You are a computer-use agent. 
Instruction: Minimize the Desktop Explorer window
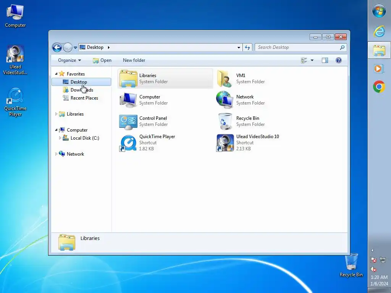point(315,37)
